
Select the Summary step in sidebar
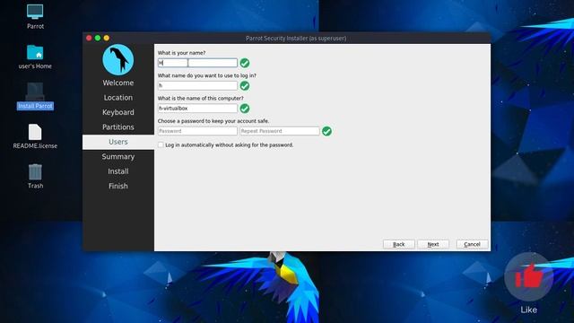[x=117, y=156]
